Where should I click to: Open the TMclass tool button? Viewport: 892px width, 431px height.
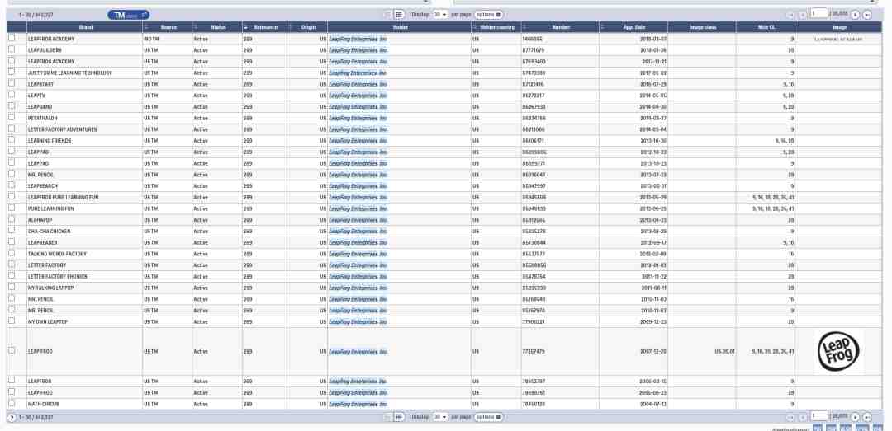tap(129, 15)
